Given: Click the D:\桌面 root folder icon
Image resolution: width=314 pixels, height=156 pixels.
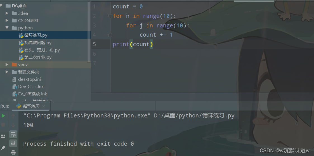Looking at the screenshot, I should [8, 6].
